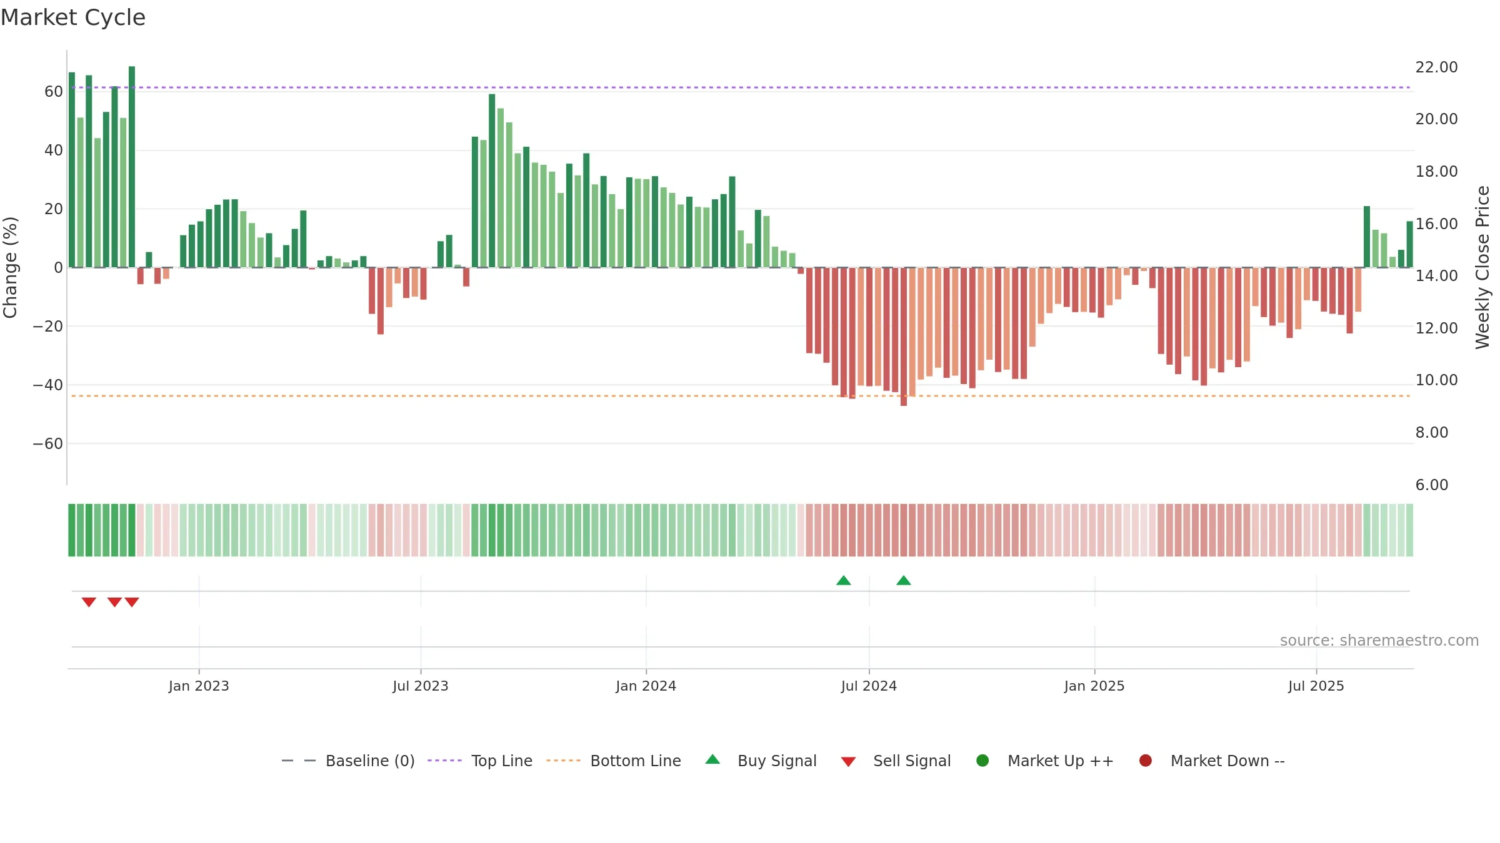Click the Market Cycle chart title

73,17
